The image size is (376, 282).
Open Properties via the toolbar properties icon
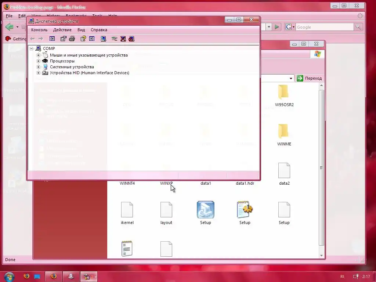63,39
